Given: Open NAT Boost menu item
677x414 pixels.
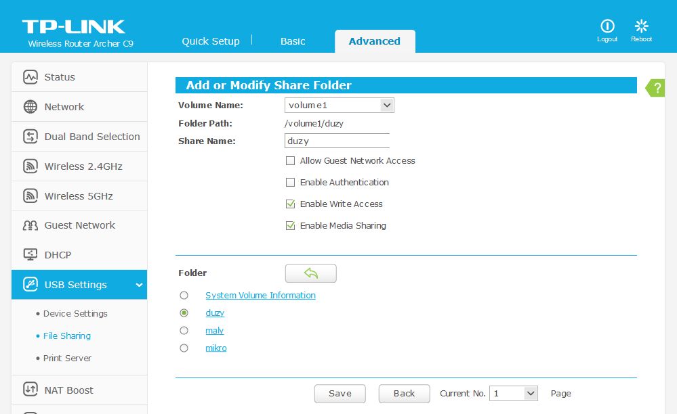Looking at the screenshot, I should click(x=79, y=390).
